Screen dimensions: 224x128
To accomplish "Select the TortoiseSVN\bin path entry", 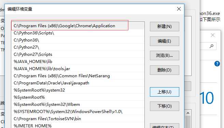I will (78, 118).
